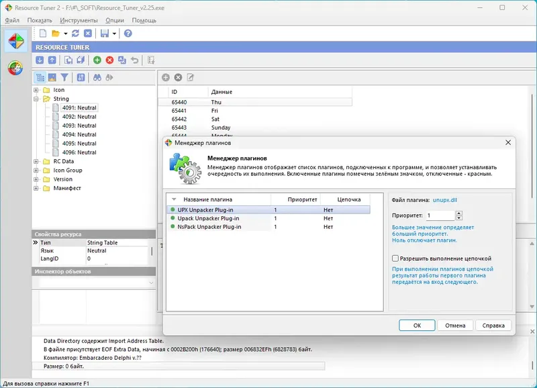This screenshot has height=388, width=537.
Task: Open help via the Справка button
Action: tap(495, 324)
